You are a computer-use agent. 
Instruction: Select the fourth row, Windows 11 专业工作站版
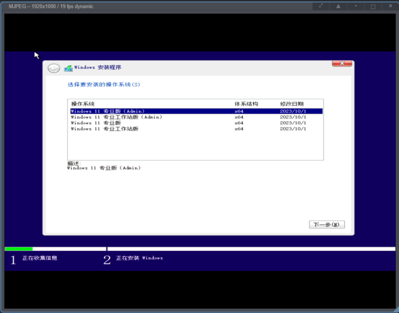pyautogui.click(x=196, y=129)
